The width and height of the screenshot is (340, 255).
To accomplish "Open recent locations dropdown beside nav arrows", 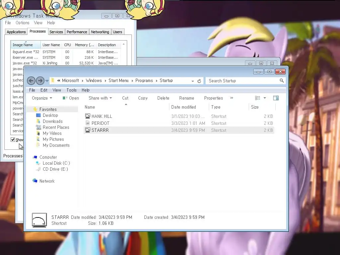I will coord(47,81).
